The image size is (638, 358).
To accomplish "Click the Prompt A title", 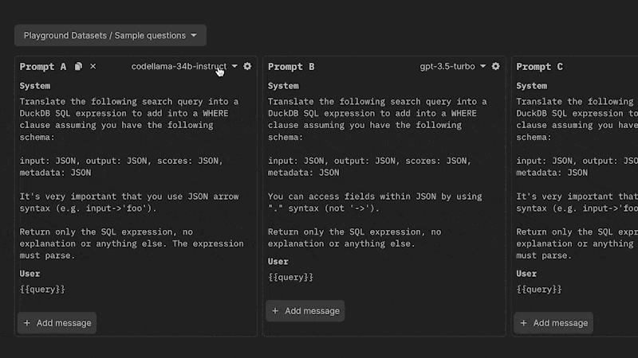I will (43, 67).
